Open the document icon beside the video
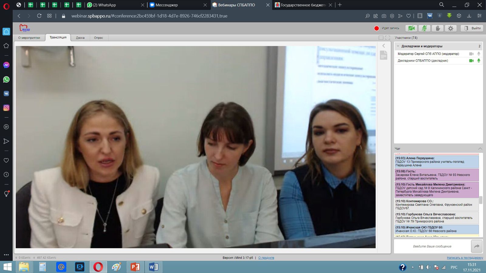The width and height of the screenshot is (486, 273). 384,55
